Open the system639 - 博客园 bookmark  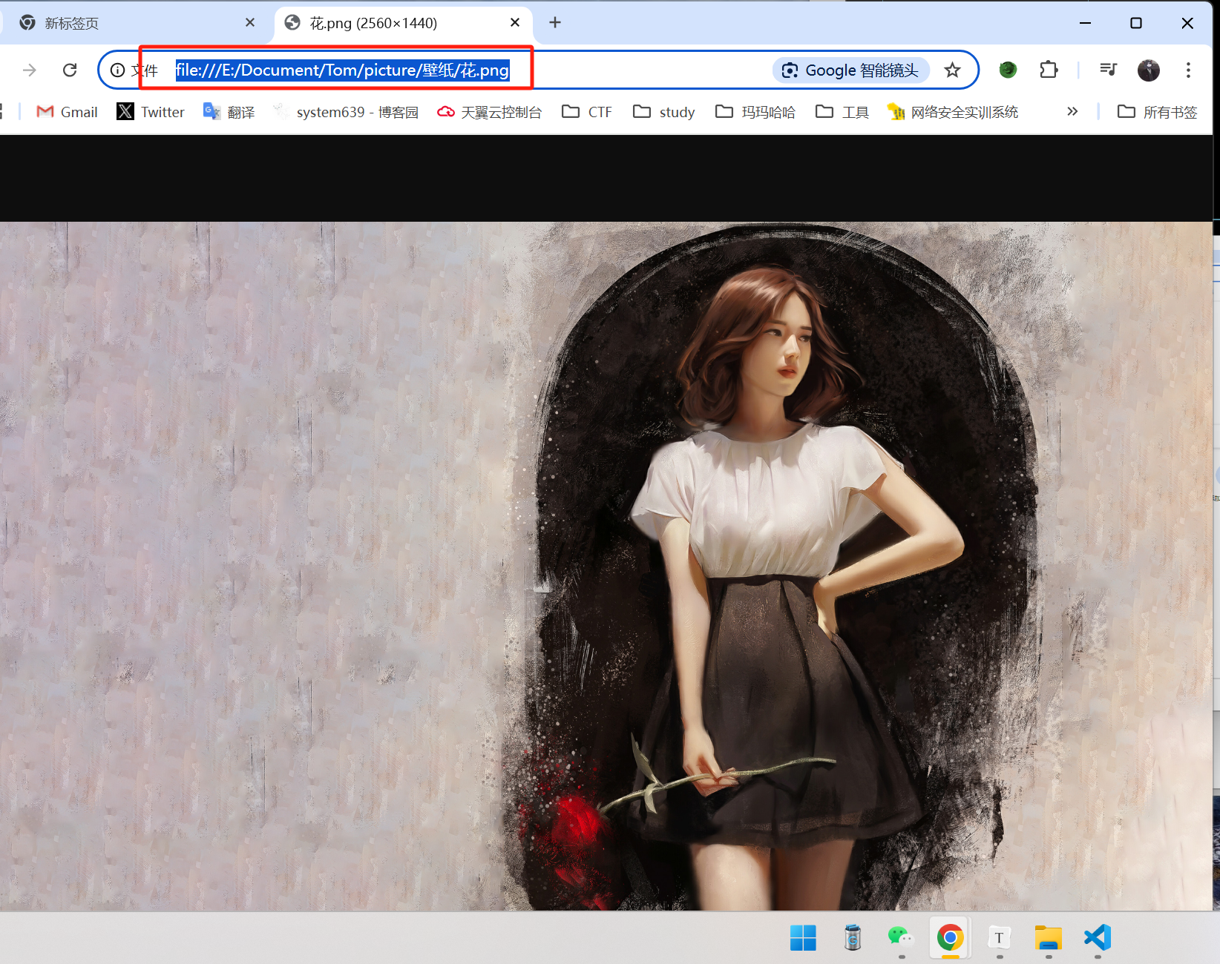point(346,112)
